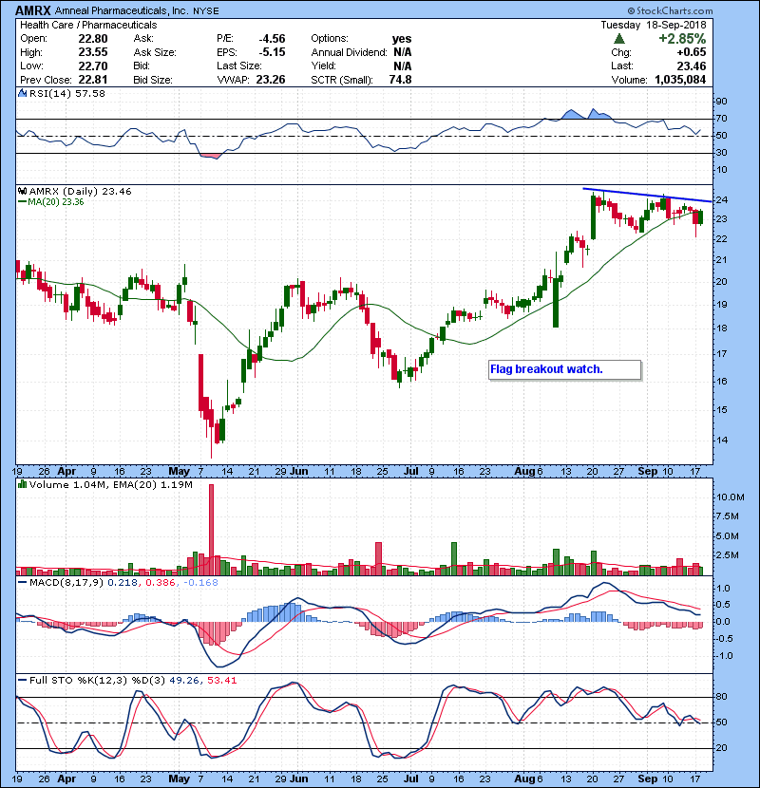Select the AMRX ticker symbol in the header
Viewport: 760px width, 788px height.
(x=32, y=10)
